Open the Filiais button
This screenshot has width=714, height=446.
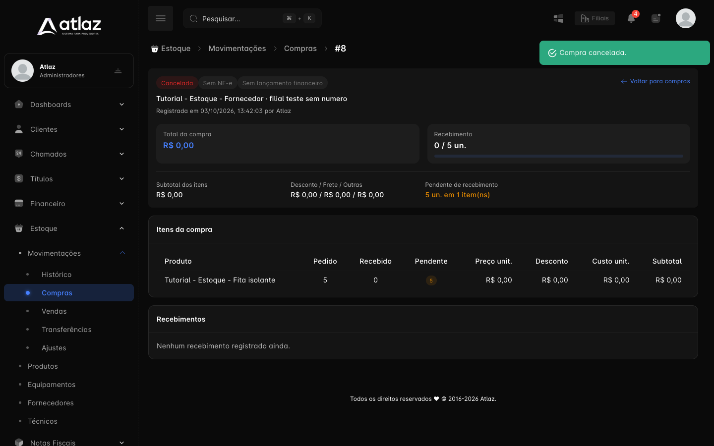(x=595, y=18)
